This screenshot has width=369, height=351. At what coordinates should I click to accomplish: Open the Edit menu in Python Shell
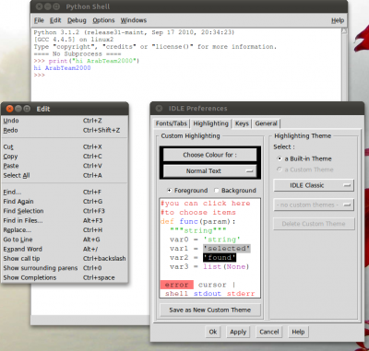point(55,20)
